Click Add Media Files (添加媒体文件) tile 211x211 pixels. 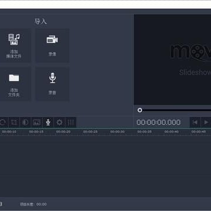(14, 46)
